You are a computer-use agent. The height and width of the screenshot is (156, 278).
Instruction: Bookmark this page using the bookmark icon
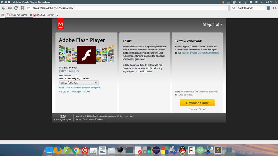click(x=22, y=8)
